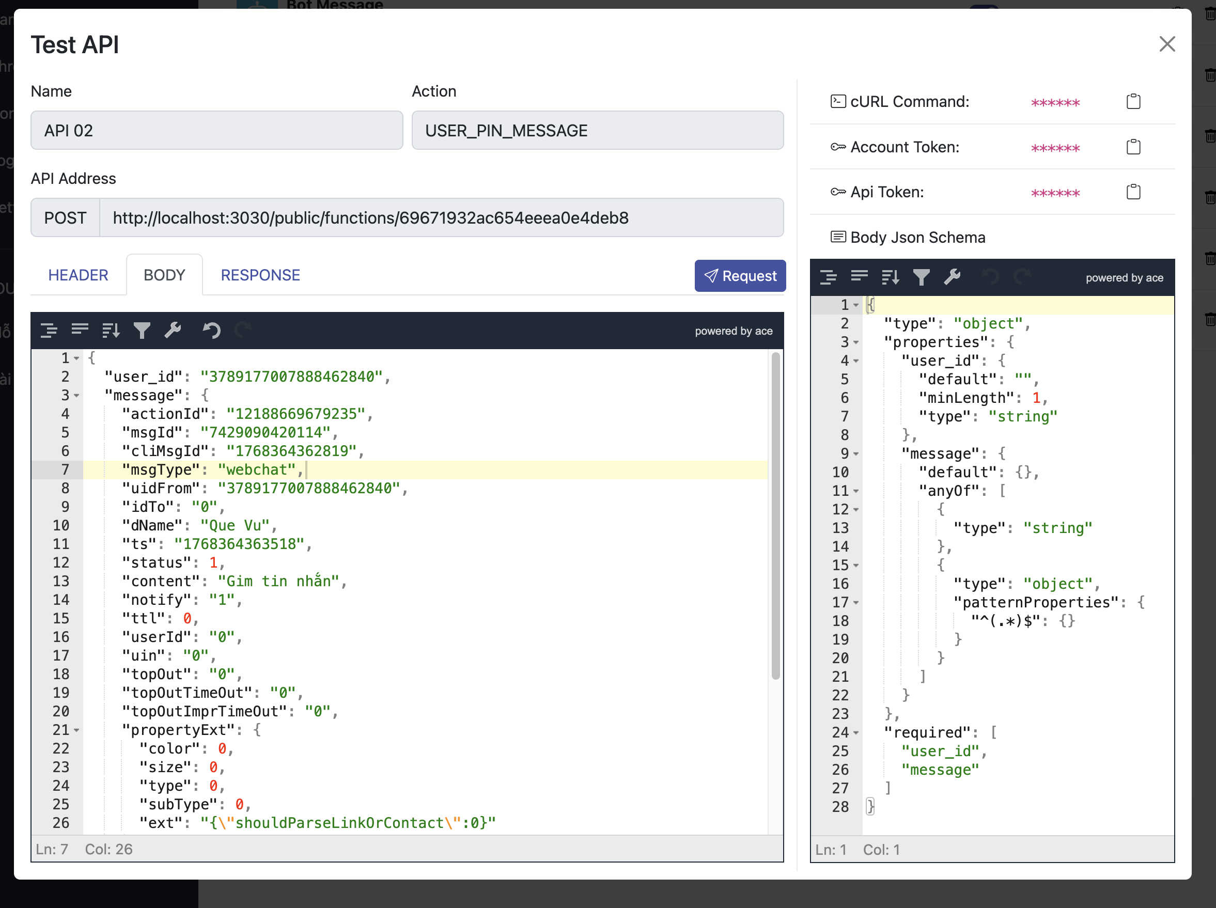Copy the Account Token value
Screen dimensions: 1216x908
pos(1133,147)
